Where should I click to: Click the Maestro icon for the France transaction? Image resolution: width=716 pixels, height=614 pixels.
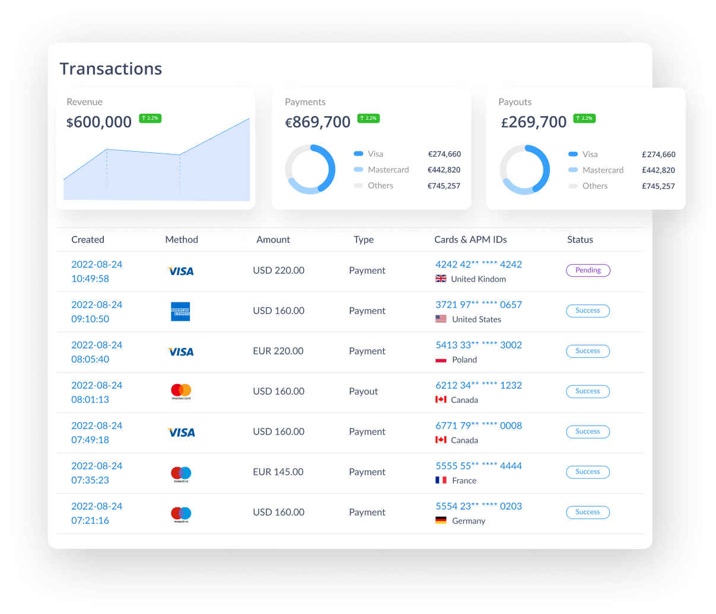181,472
